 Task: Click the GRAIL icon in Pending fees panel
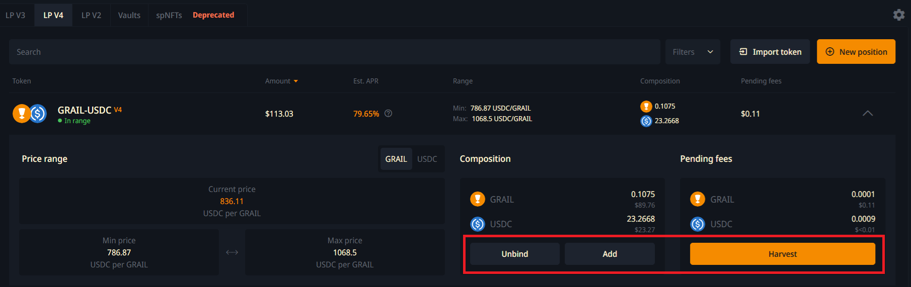[698, 199]
